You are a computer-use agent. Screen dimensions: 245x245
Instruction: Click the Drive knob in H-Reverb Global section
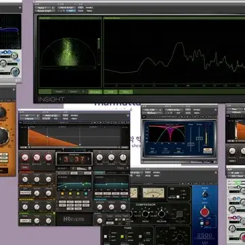100,220
